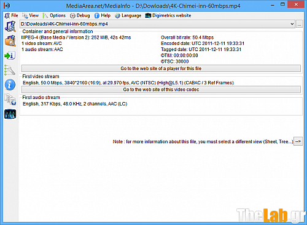Expand the file path dropdown arrow
Image resolution: width=307 pixels, height=225 pixels.
(292, 24)
